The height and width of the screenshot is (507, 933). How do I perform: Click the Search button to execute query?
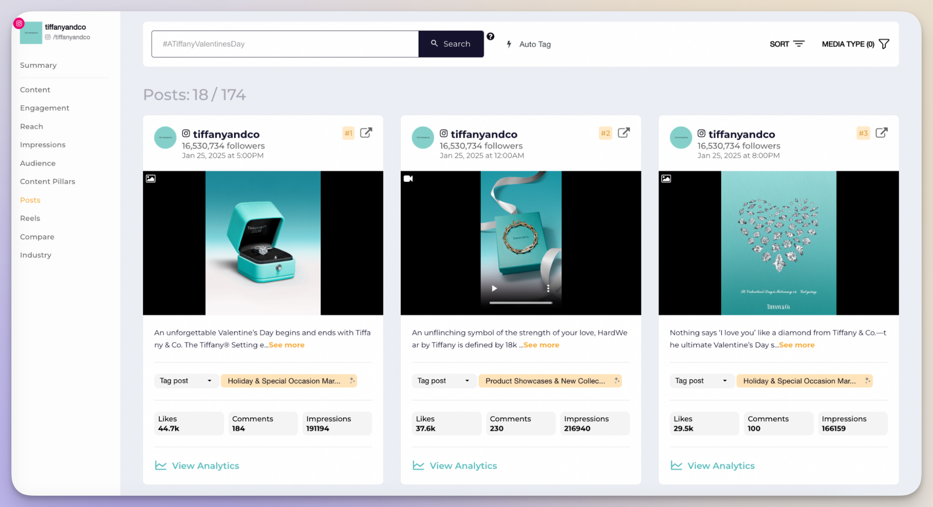tap(450, 44)
